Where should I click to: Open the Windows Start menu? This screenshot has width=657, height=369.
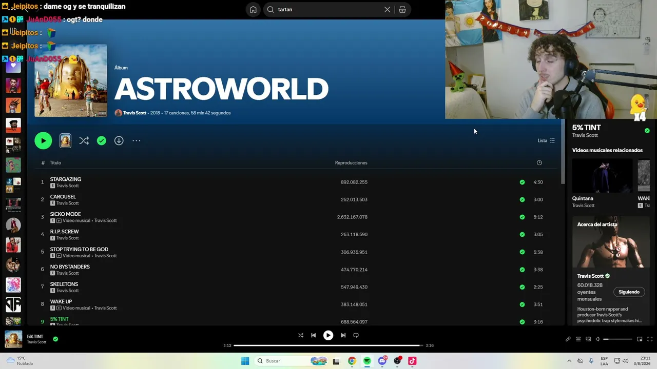point(245,361)
